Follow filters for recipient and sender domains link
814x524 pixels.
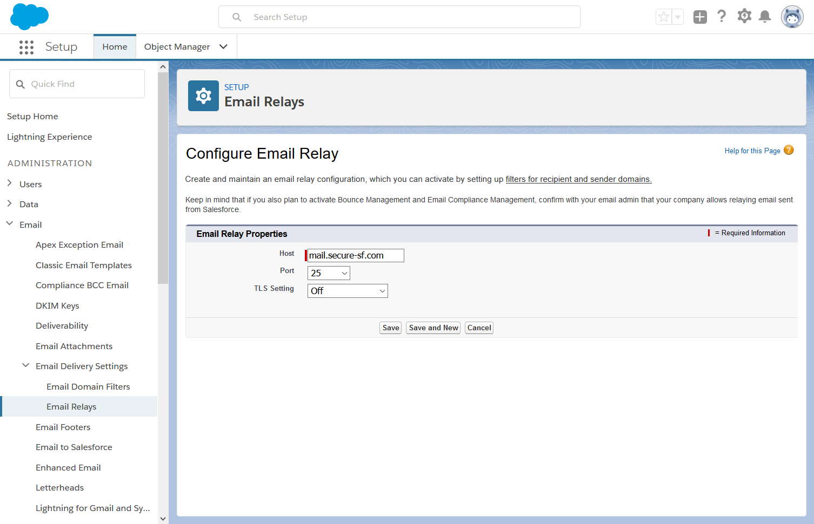tap(578, 179)
